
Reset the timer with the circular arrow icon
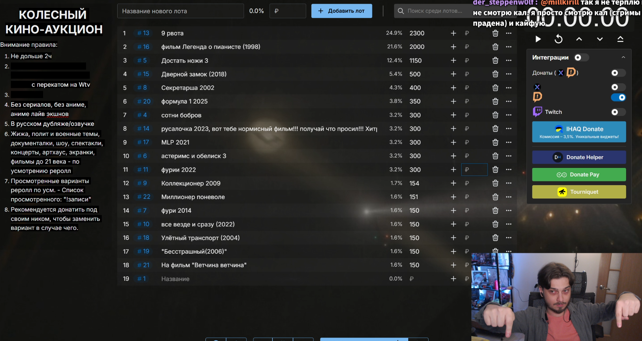(x=559, y=39)
